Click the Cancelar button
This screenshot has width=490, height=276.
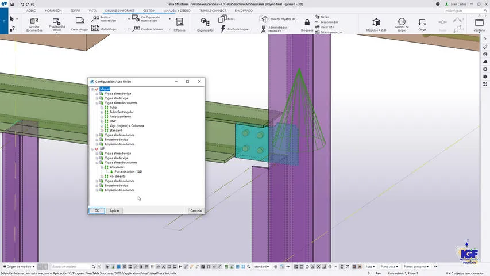point(196,210)
